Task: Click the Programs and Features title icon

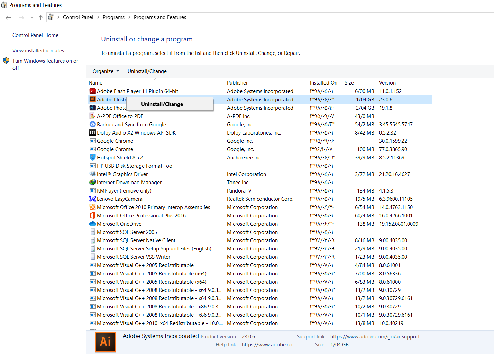Action: click(x=4, y=5)
